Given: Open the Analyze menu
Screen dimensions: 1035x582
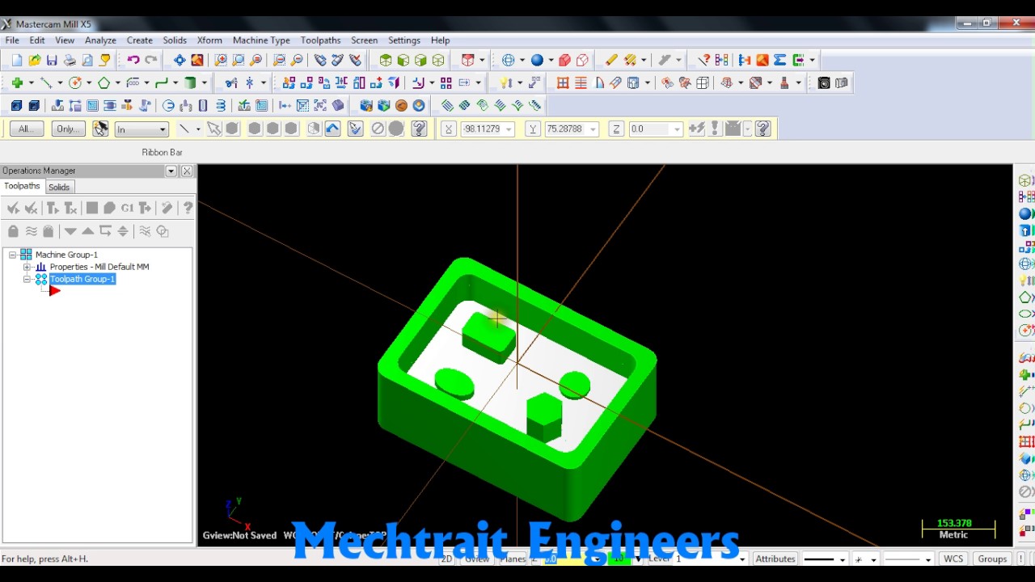Looking at the screenshot, I should point(100,40).
